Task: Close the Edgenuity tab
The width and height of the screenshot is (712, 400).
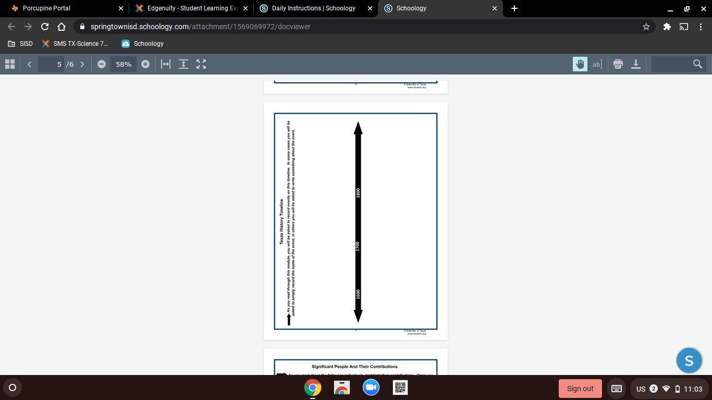Action: coord(245,8)
